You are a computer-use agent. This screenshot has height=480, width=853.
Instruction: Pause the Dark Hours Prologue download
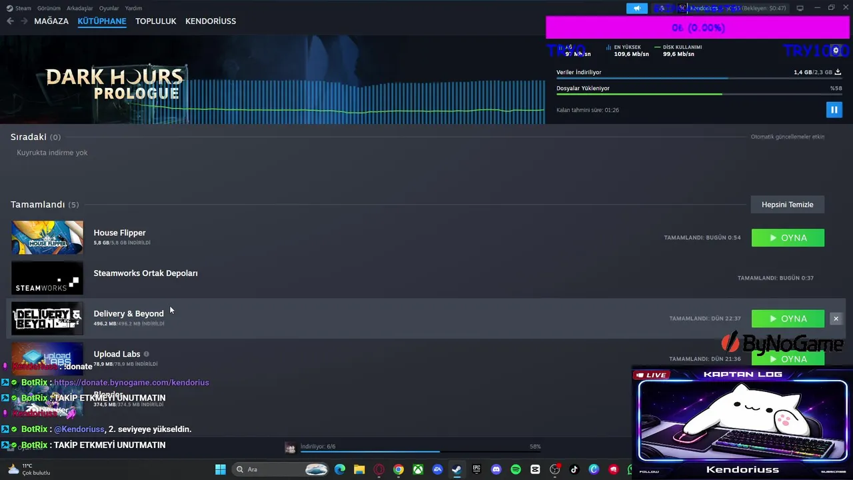[x=834, y=109]
